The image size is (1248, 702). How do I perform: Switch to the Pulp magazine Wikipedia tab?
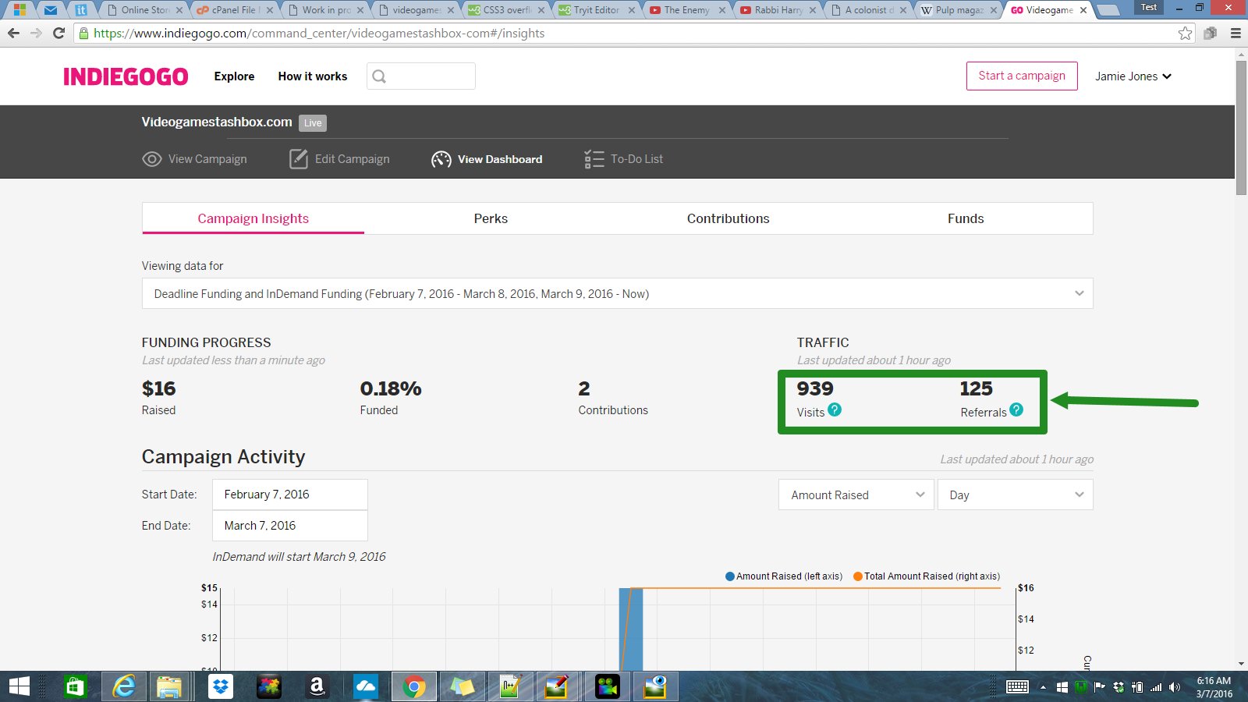(x=959, y=10)
